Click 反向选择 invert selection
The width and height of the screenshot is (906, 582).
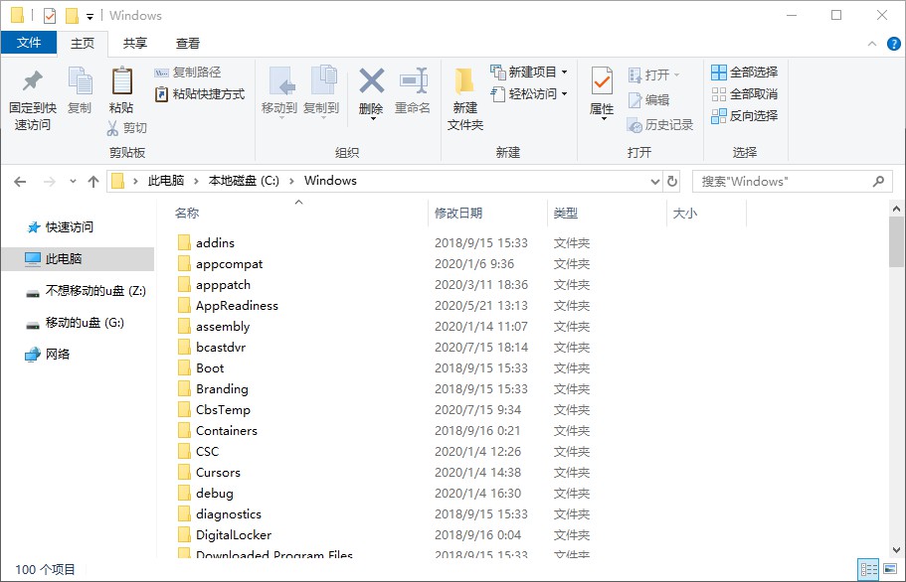pyautogui.click(x=744, y=116)
